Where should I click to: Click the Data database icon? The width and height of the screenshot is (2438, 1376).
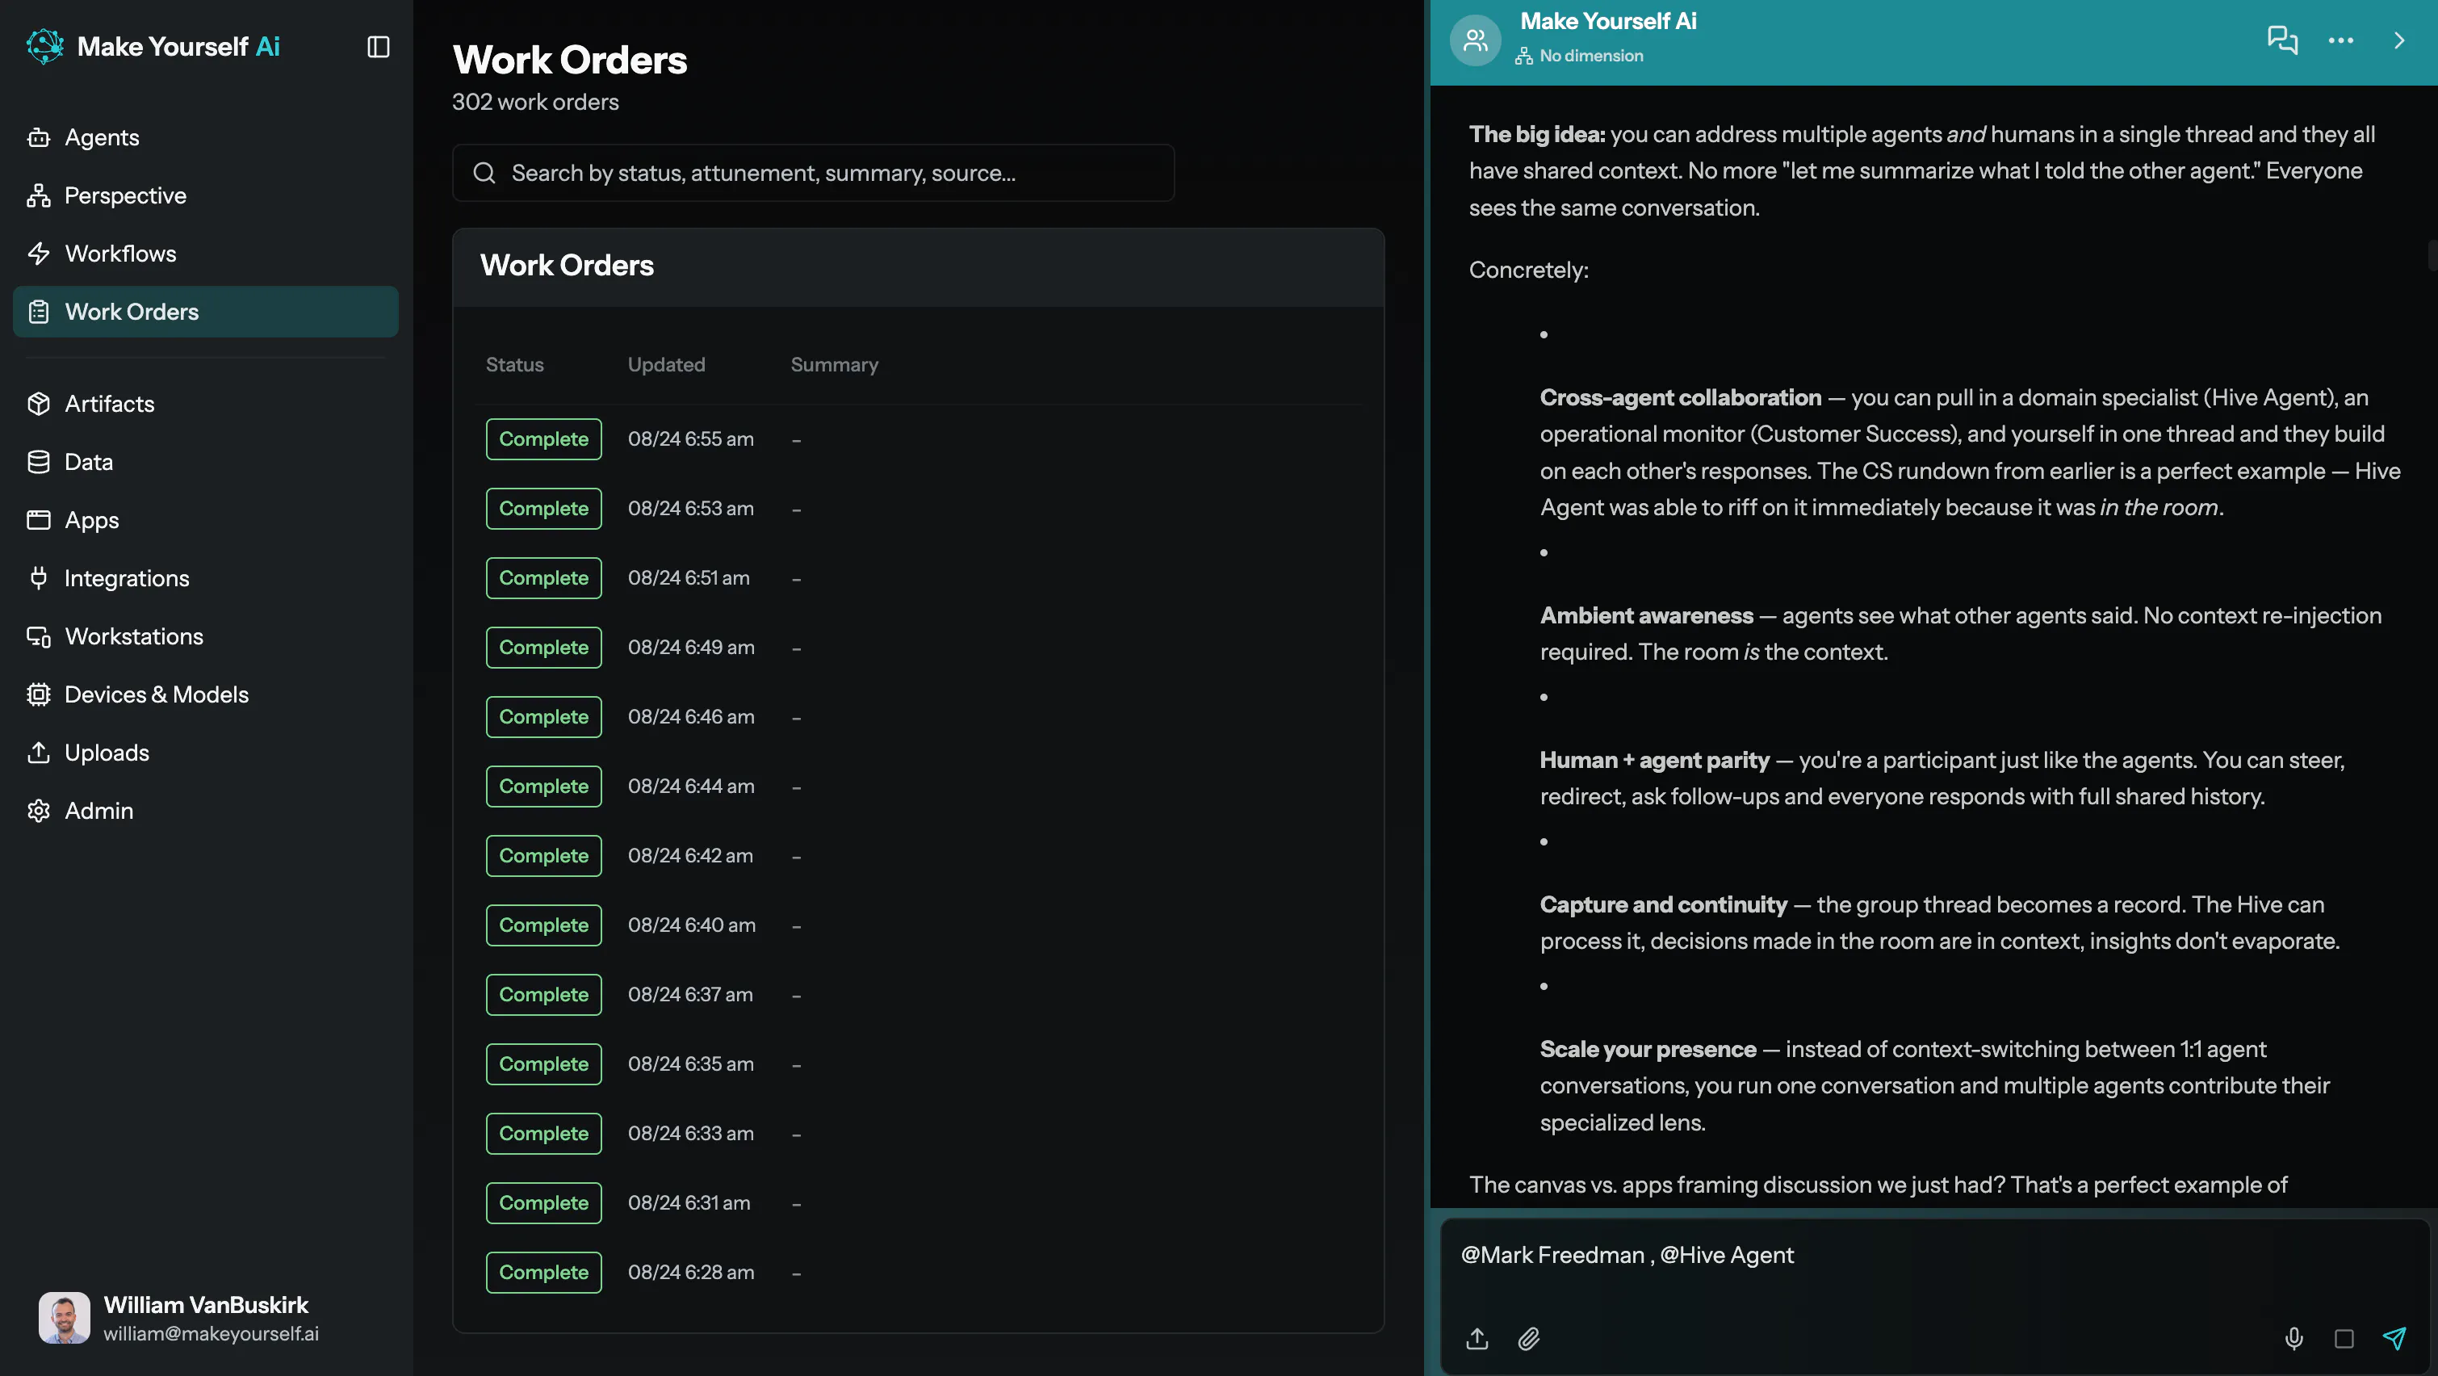coord(39,461)
